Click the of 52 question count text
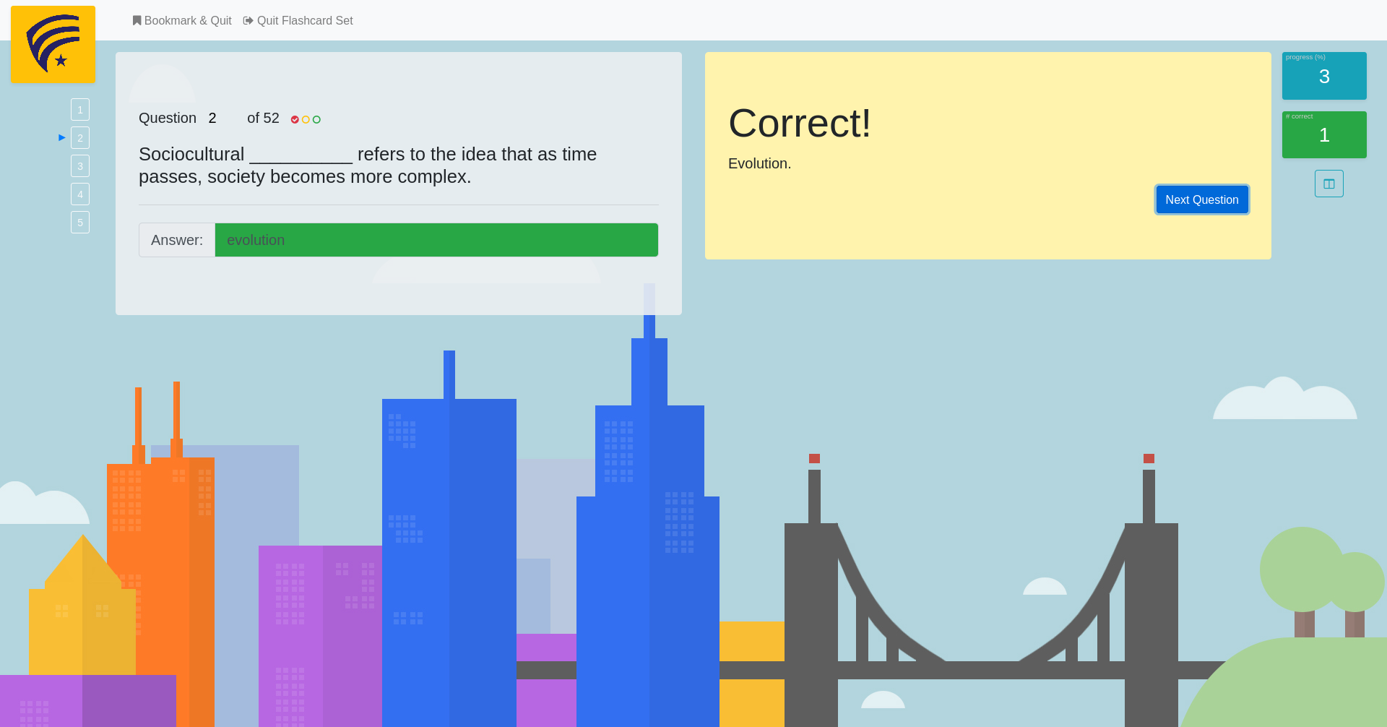 263,118
